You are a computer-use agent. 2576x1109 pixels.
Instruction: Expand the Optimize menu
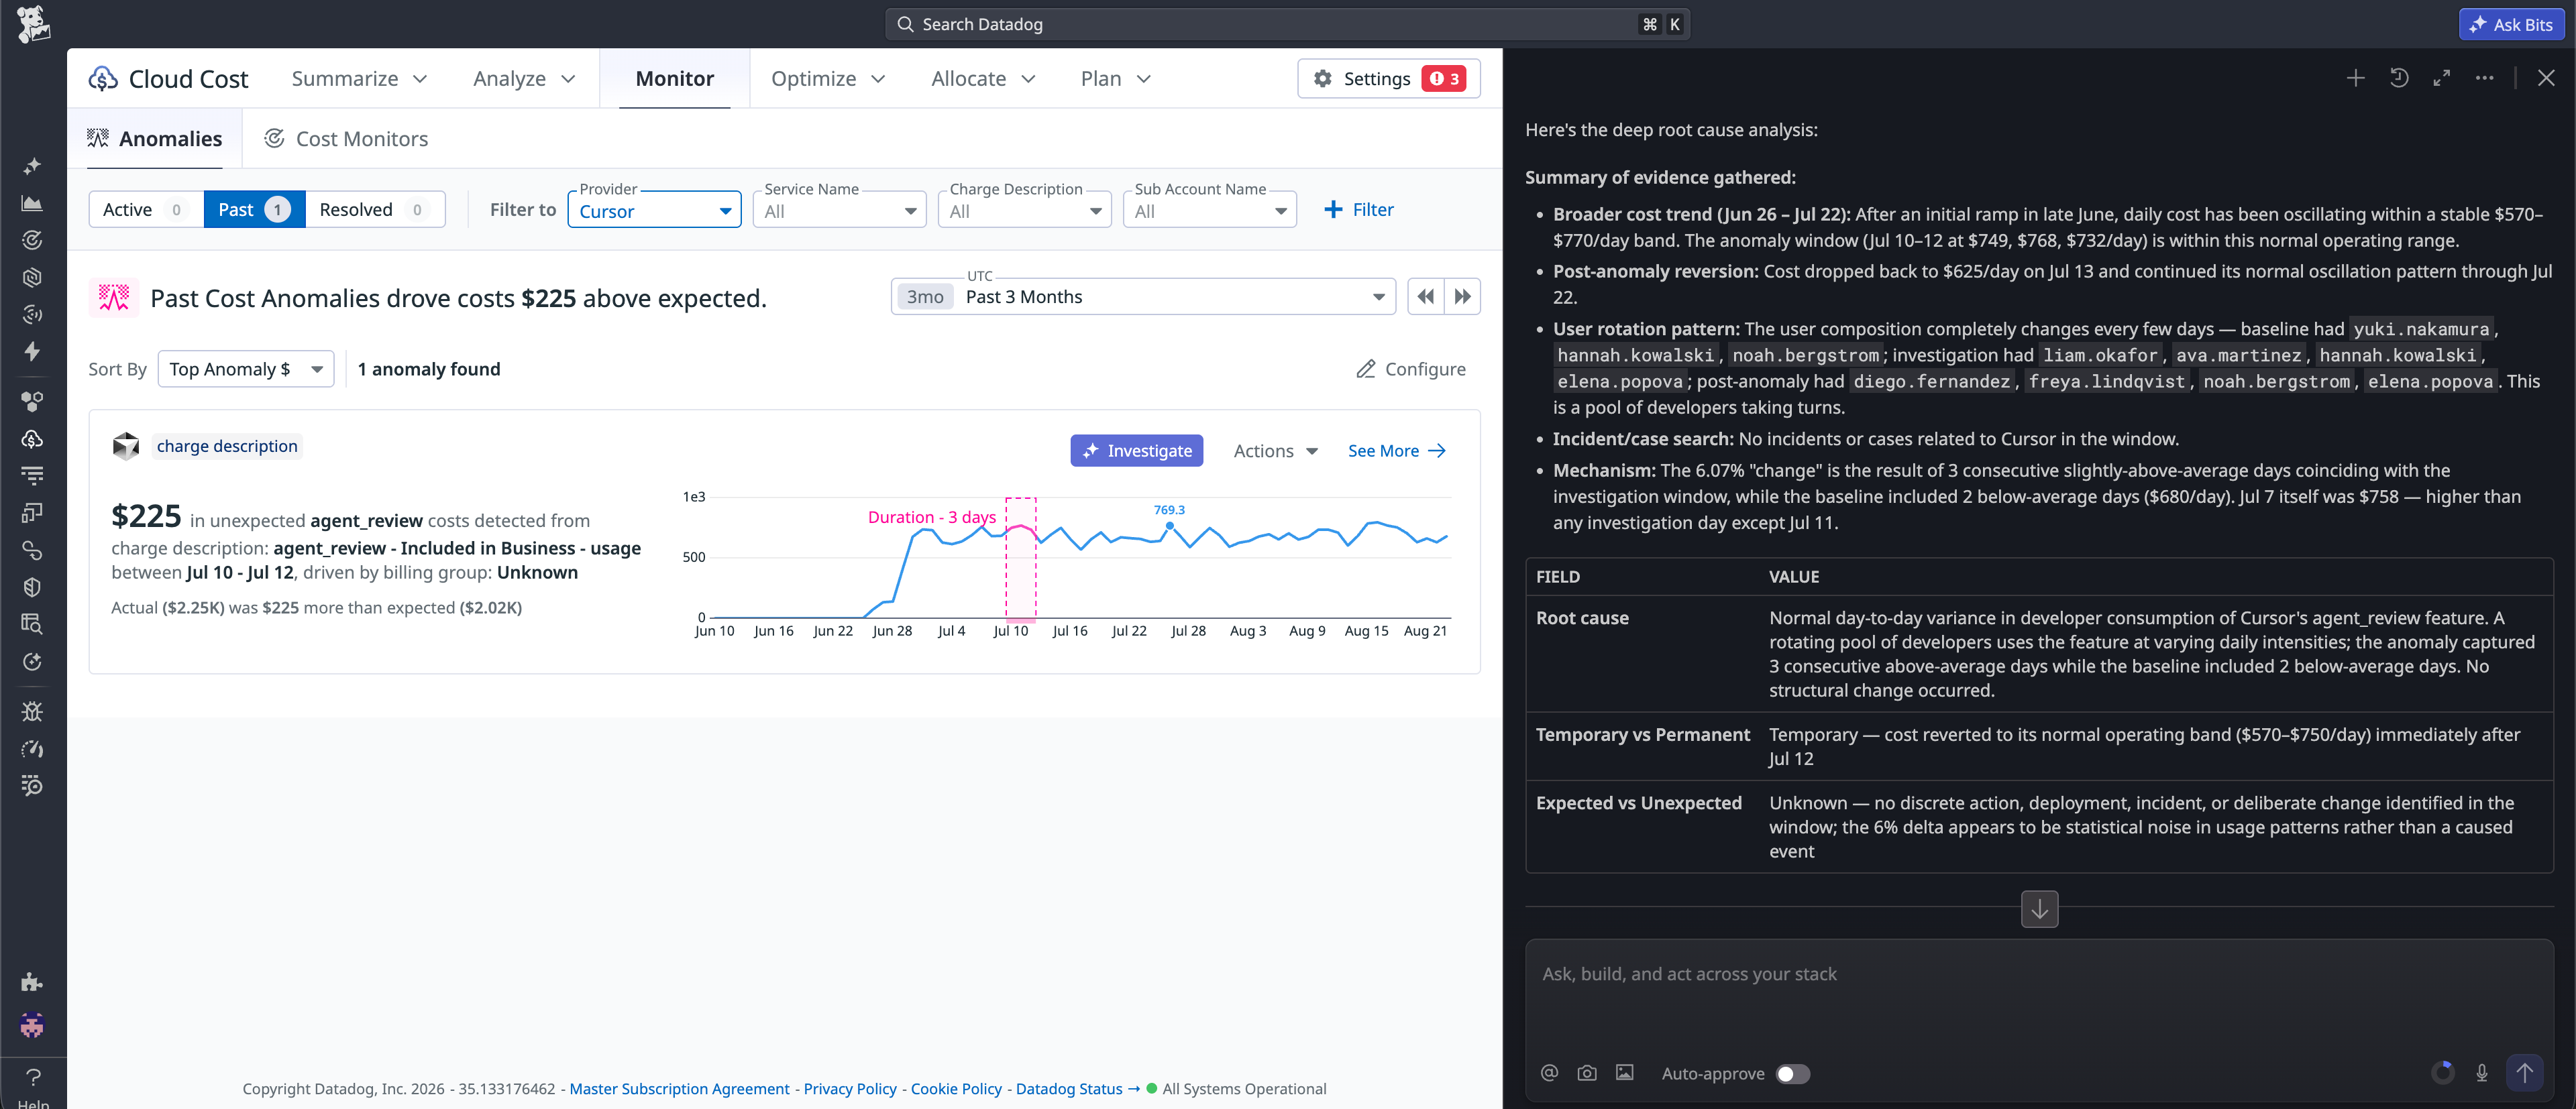coord(828,79)
